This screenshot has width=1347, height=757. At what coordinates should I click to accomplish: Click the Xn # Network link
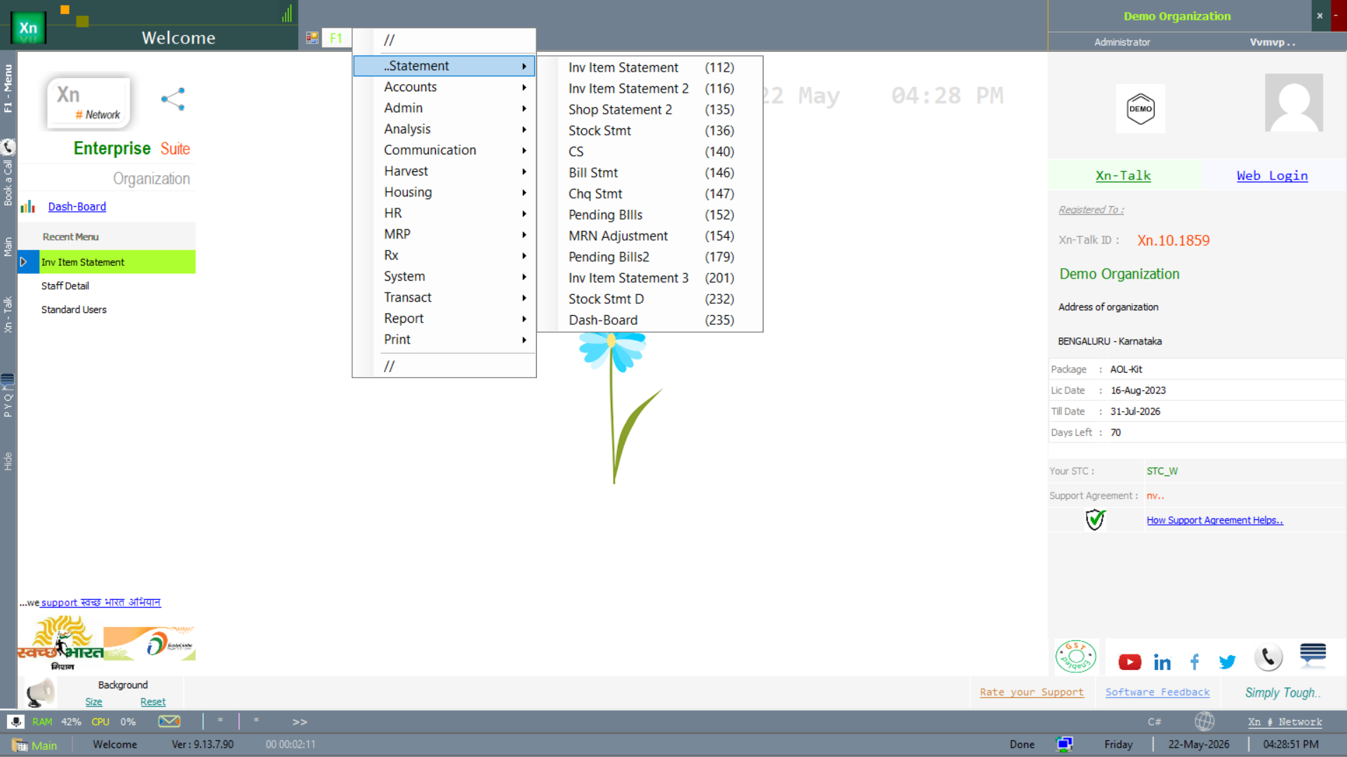pos(1285,721)
